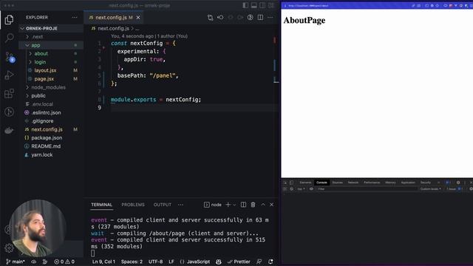
Task: Maximize the panel with the up chevron
Action: [263, 205]
